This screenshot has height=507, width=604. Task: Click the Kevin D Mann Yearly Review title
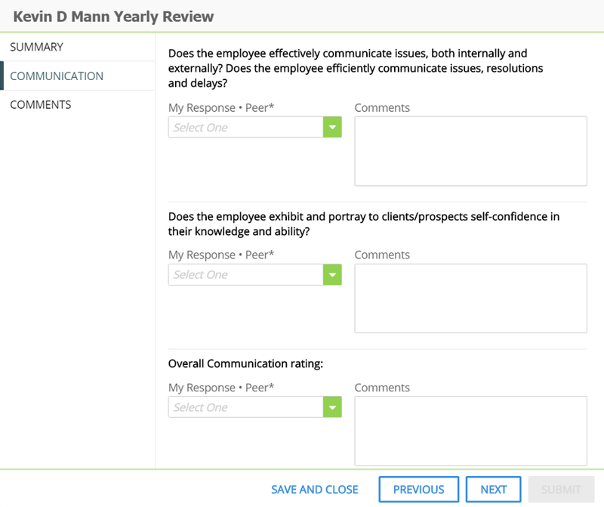pyautogui.click(x=113, y=17)
